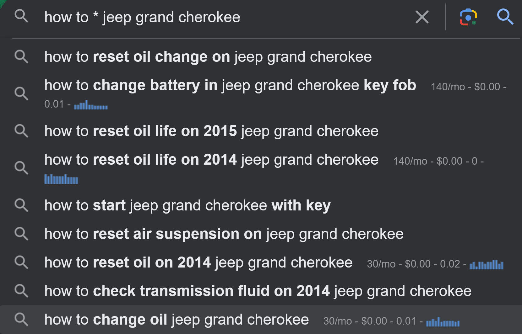Click trend chart beside 'reset oil on 2014'
Screen dimensions: 522x334
coord(487,265)
